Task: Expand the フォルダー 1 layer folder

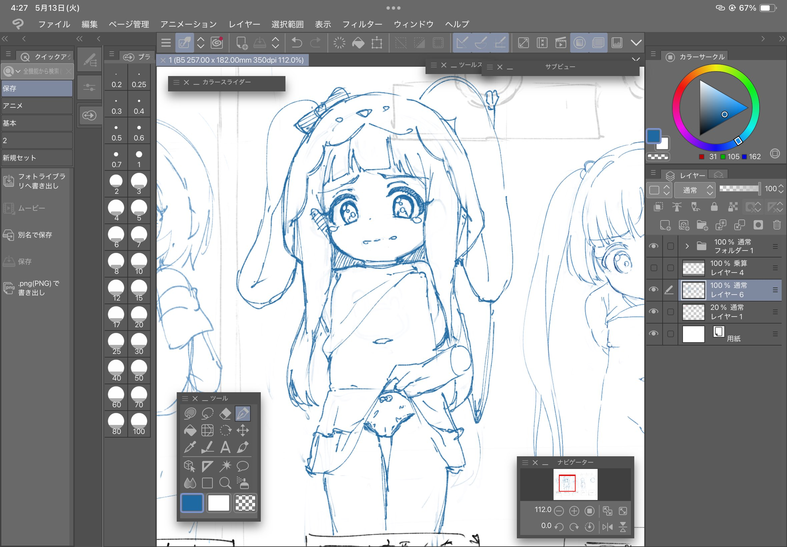Action: tap(687, 246)
